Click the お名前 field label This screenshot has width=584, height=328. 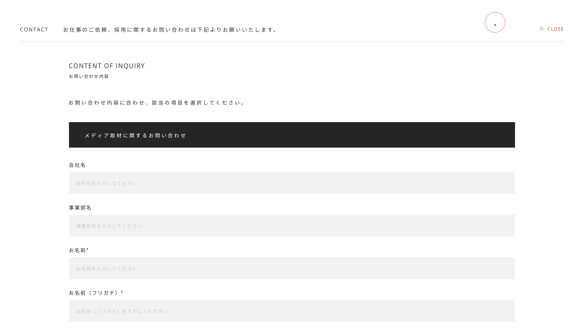click(x=77, y=250)
